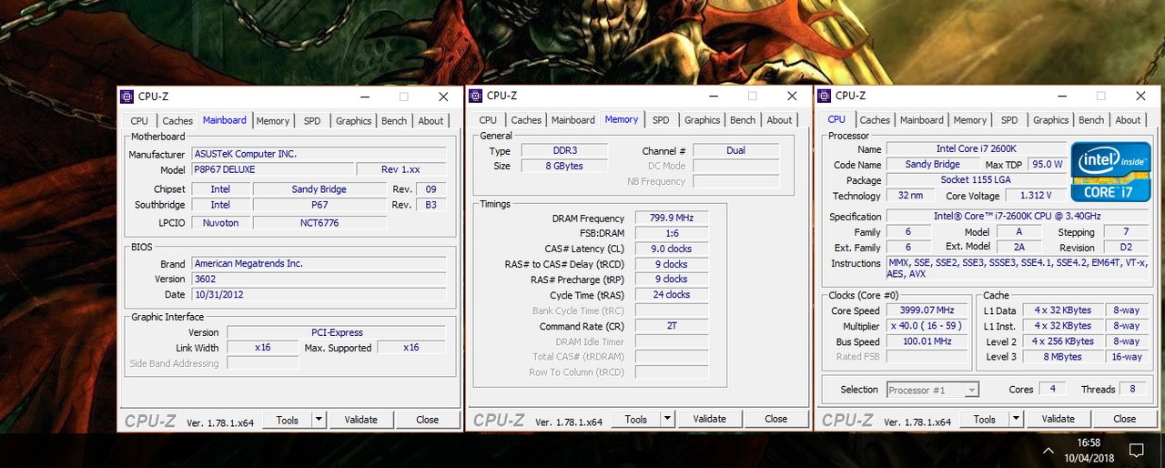This screenshot has width=1165, height=468.
Task: Open Tools dropdown arrow in Memory window
Action: (667, 420)
